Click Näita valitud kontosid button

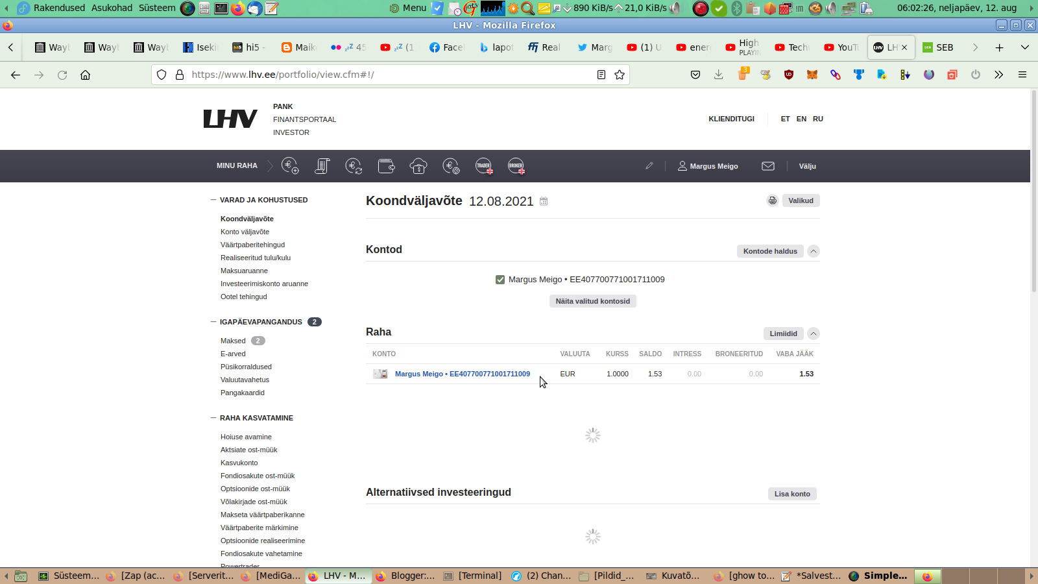pos(593,301)
